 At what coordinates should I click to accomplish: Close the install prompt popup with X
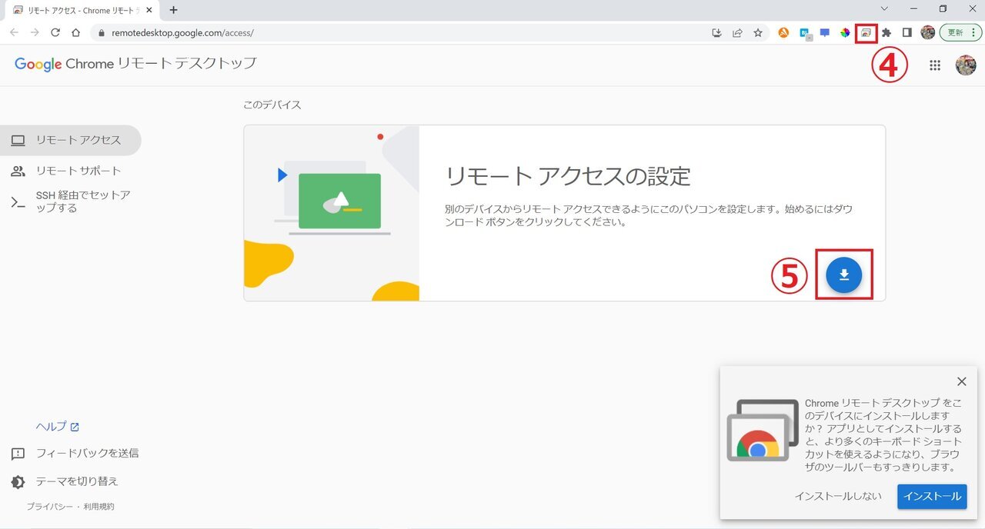click(x=961, y=381)
